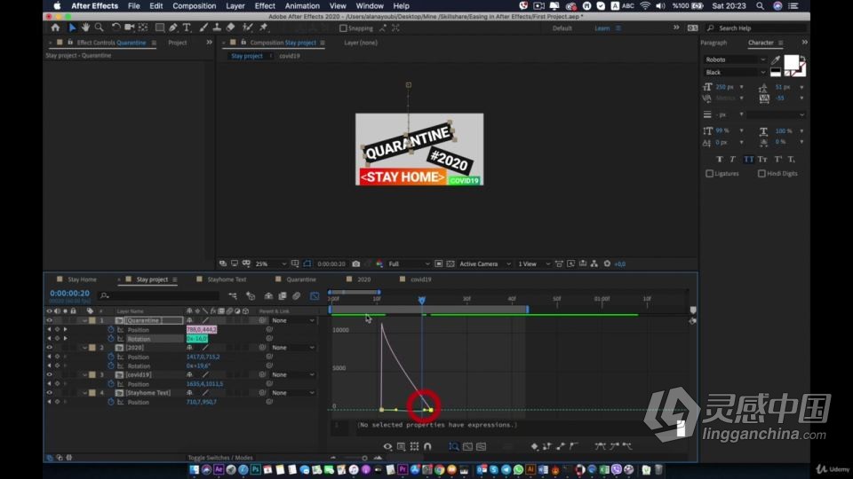Select the Zoom magnifier tool
The image size is (853, 479).
[x=99, y=27]
